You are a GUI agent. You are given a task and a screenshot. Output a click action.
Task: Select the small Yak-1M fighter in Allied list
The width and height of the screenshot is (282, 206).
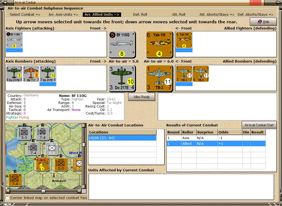click(x=184, y=40)
